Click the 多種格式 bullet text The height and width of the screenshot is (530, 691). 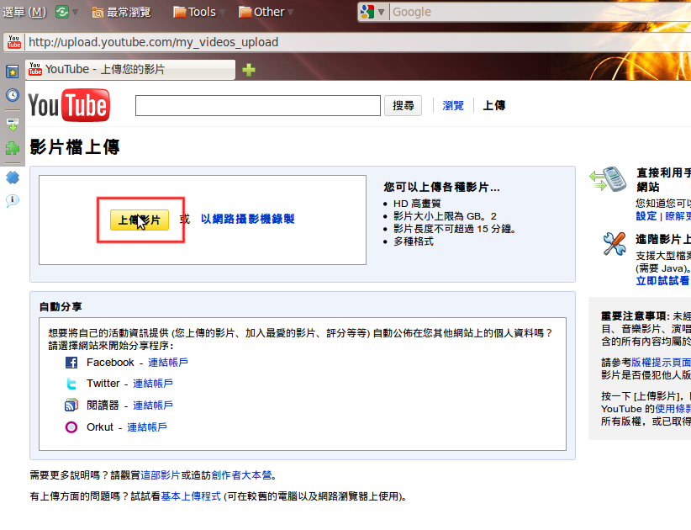click(x=414, y=241)
